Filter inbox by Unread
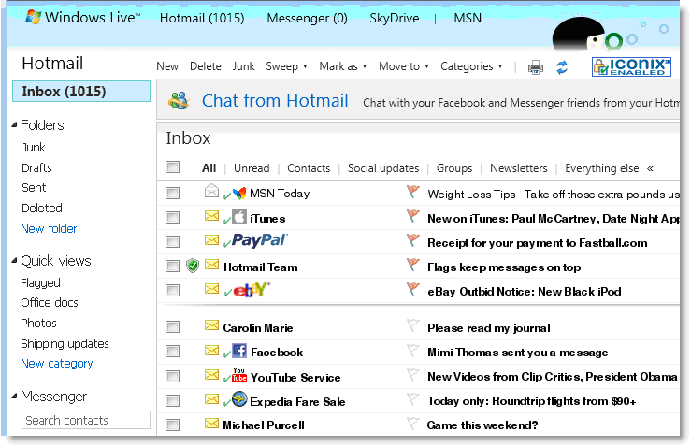Viewport: 691px width, 447px height. [252, 168]
